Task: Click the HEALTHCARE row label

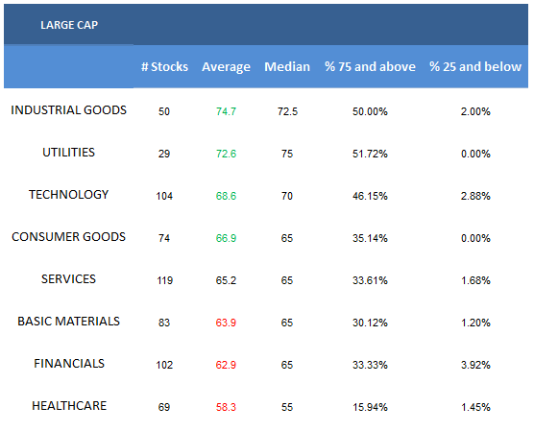Action: pos(69,405)
